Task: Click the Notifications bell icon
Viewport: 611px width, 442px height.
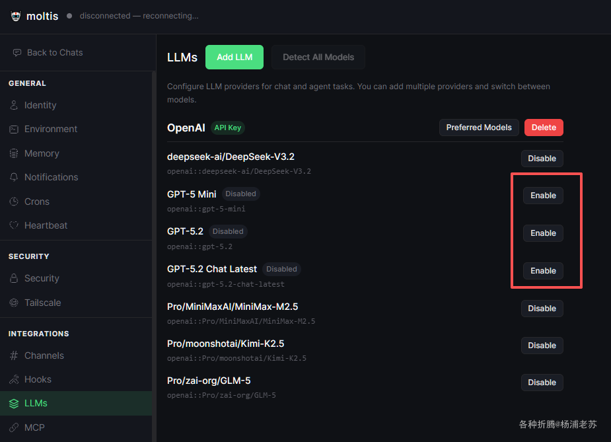Action: click(14, 177)
